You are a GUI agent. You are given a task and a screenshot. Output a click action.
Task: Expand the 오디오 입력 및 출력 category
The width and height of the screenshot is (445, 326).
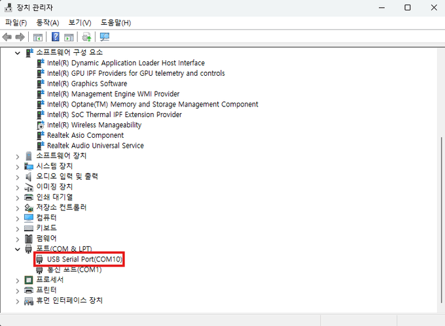coord(18,177)
